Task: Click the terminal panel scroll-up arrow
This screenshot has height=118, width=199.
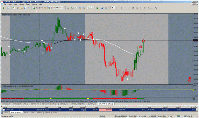Action: (197, 107)
